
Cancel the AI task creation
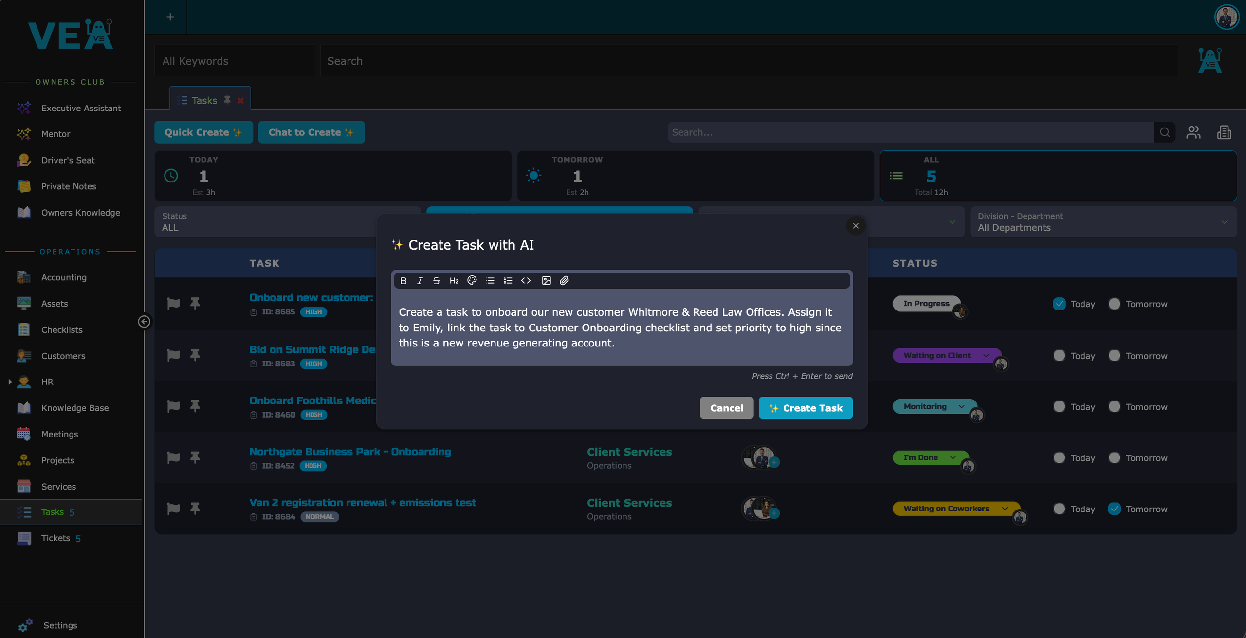726,408
